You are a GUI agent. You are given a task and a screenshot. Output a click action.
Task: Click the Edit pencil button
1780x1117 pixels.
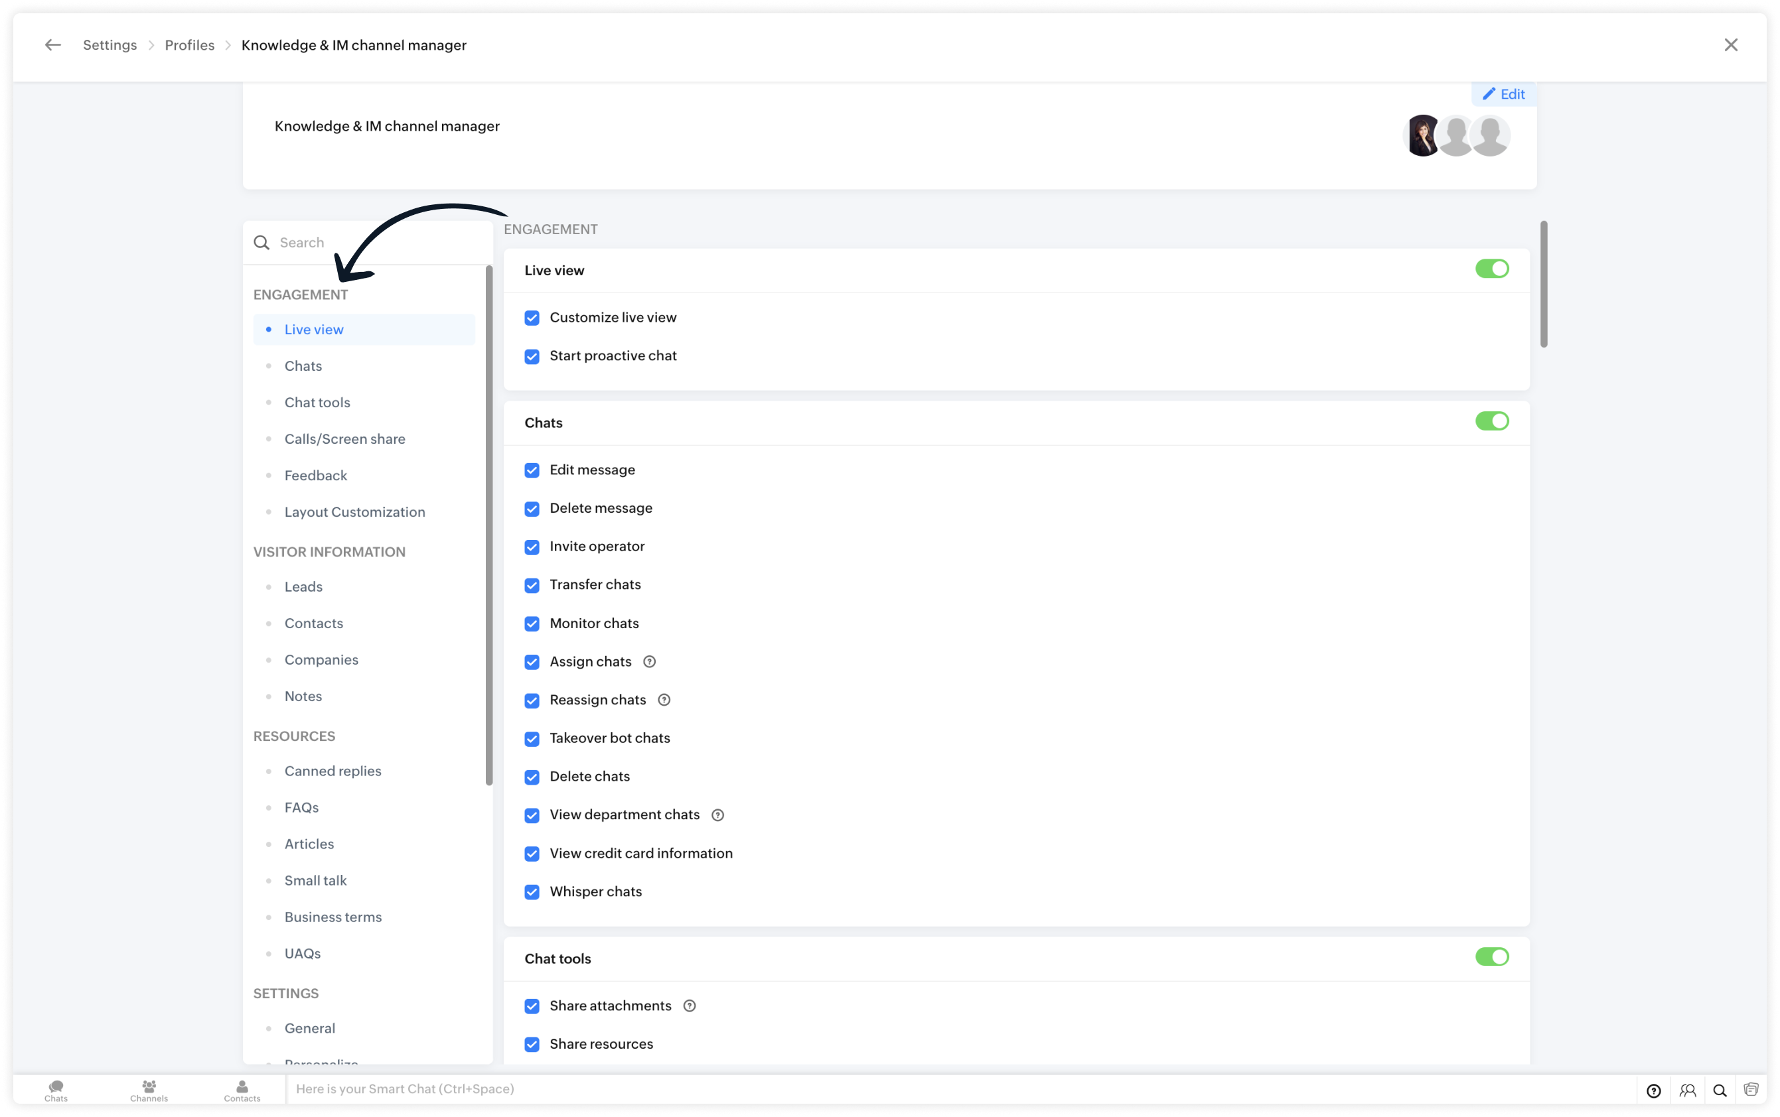(x=1503, y=94)
